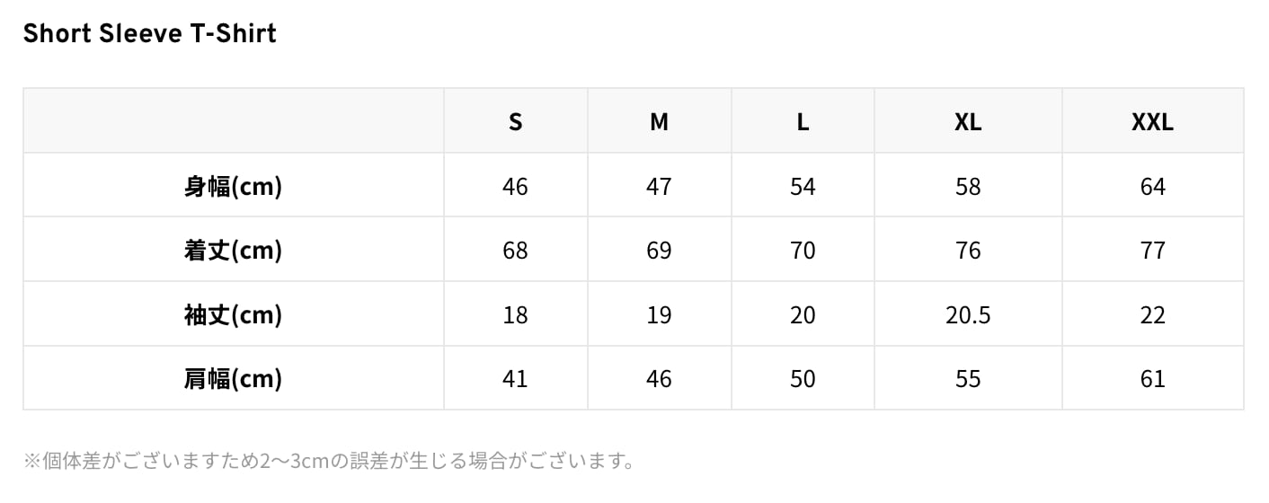Click the 袖丈(cm) row label
Viewport: 1269px width, 503px height.
pyautogui.click(x=233, y=314)
